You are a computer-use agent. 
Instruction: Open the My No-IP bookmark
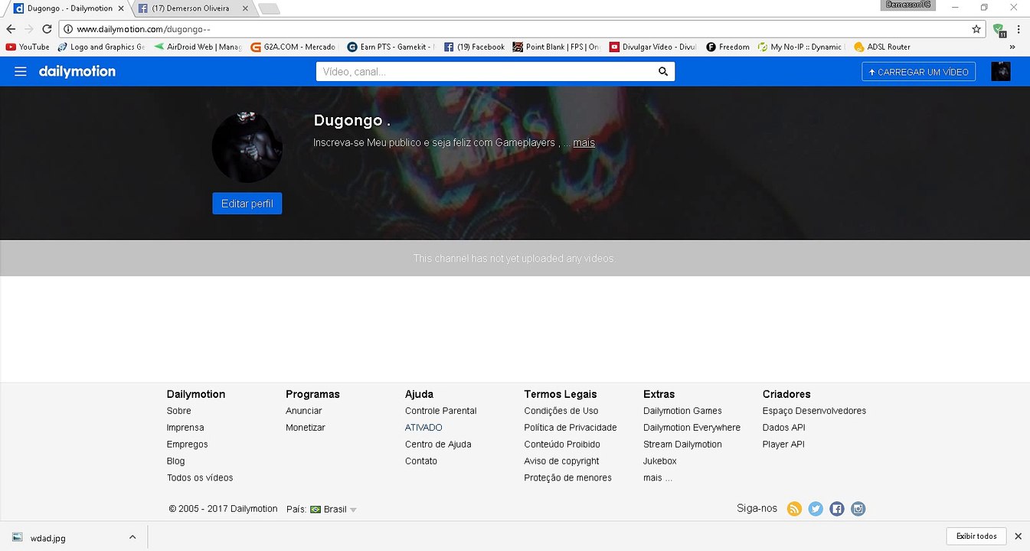click(800, 47)
